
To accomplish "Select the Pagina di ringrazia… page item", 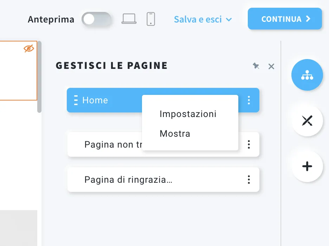I will pyautogui.click(x=163, y=180).
